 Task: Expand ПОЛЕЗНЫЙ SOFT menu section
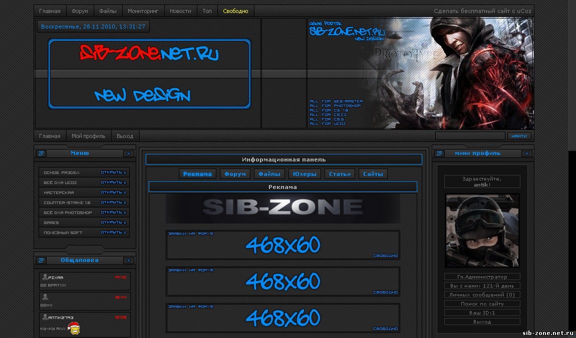pyautogui.click(x=114, y=232)
